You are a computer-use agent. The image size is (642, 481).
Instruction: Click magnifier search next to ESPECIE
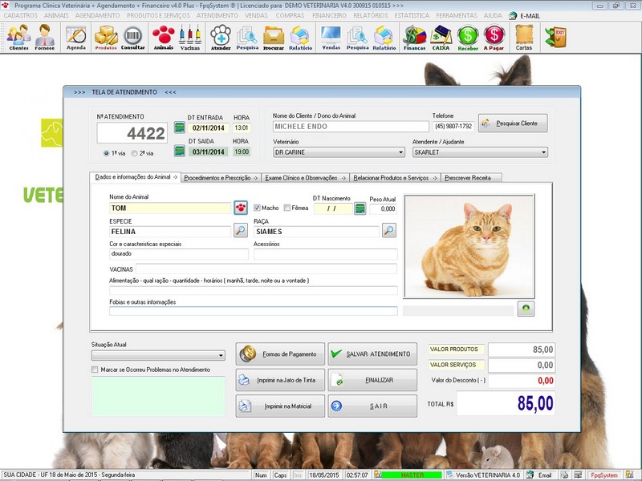point(241,230)
